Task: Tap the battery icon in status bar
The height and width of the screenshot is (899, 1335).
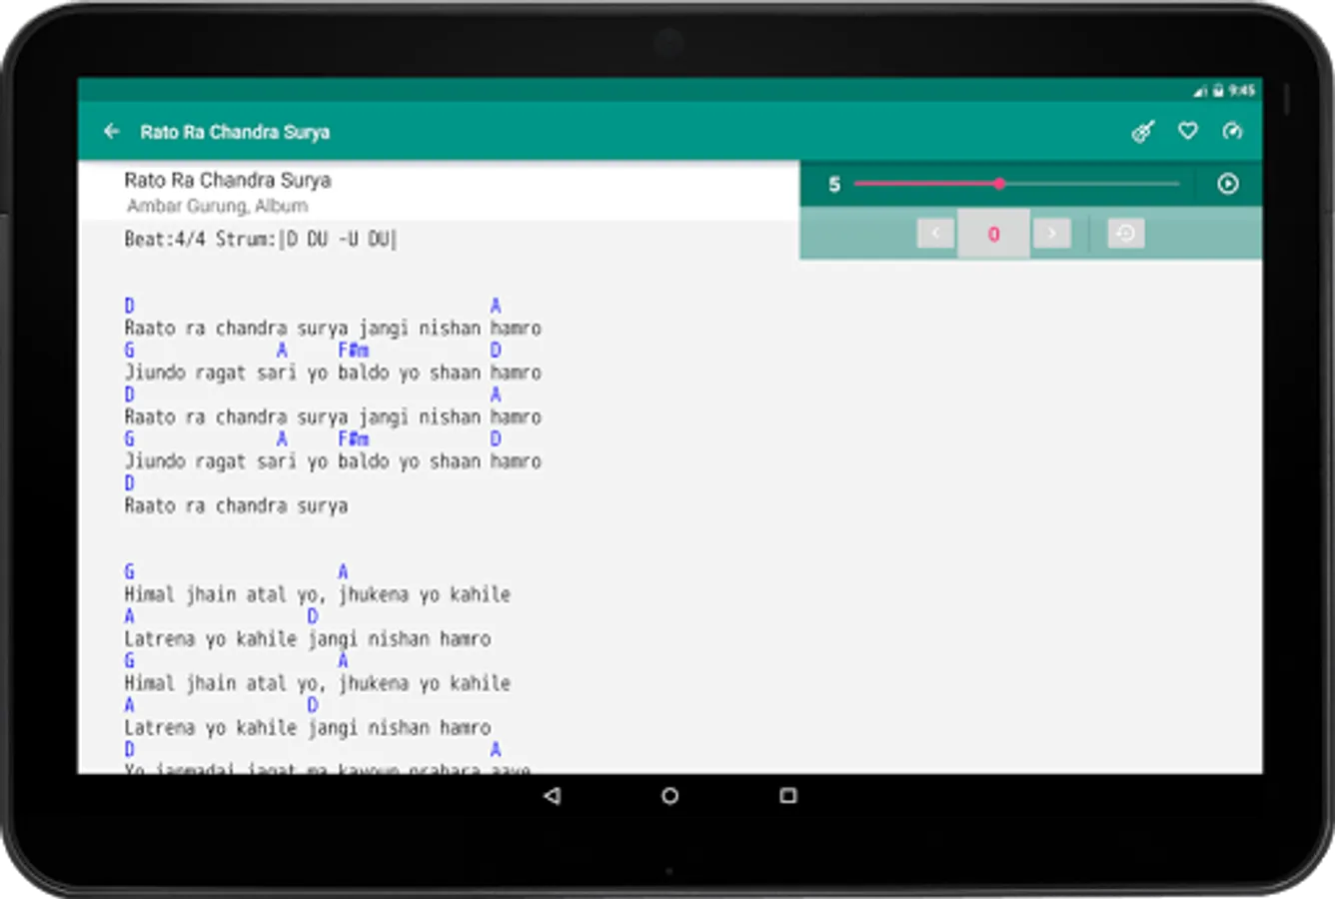Action: (1218, 91)
